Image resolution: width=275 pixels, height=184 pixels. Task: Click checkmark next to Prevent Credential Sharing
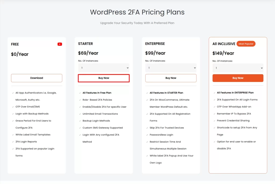pos(214,121)
